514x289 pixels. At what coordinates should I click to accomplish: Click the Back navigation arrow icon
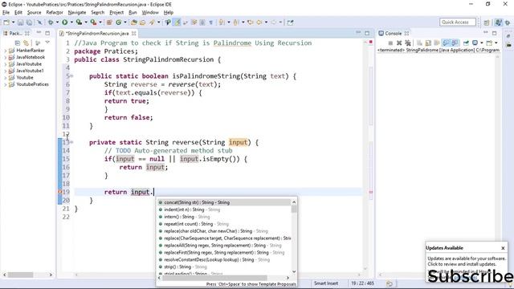259,22
